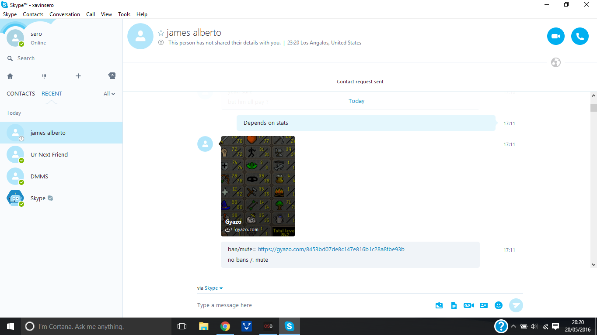Expand the via Skype dropdown
Screen dimensions: 597x335
[x=214, y=288]
